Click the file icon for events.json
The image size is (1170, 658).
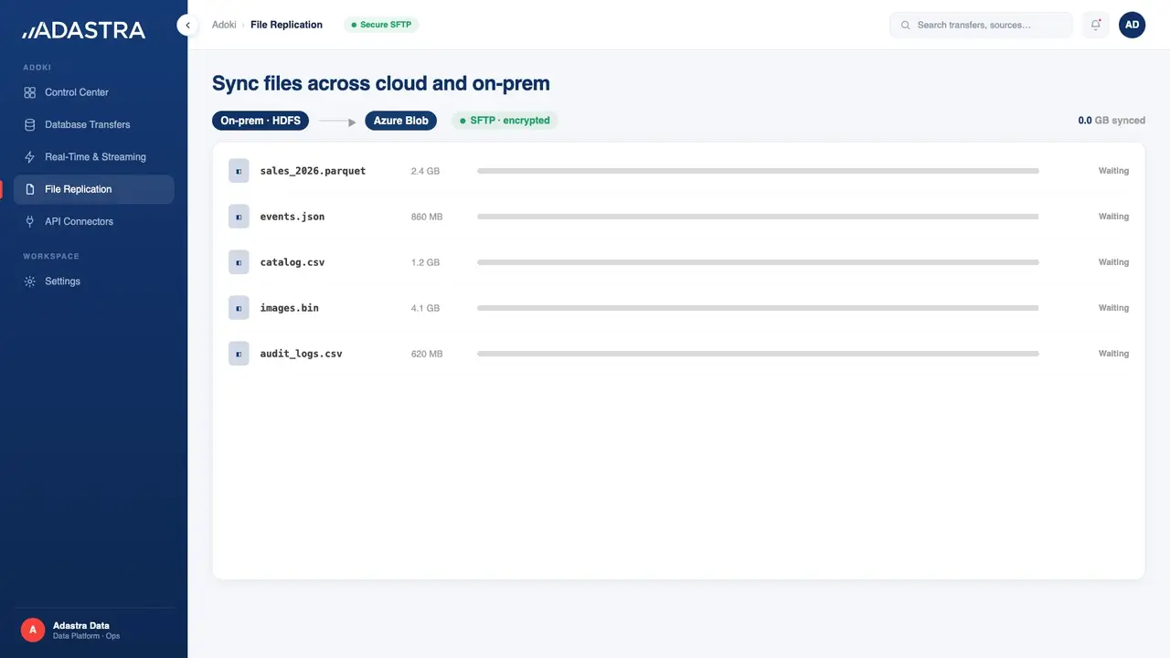pos(239,217)
